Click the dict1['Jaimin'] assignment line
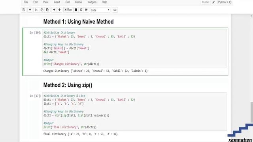This screenshot has width=253, height=142. [x=66, y=48]
